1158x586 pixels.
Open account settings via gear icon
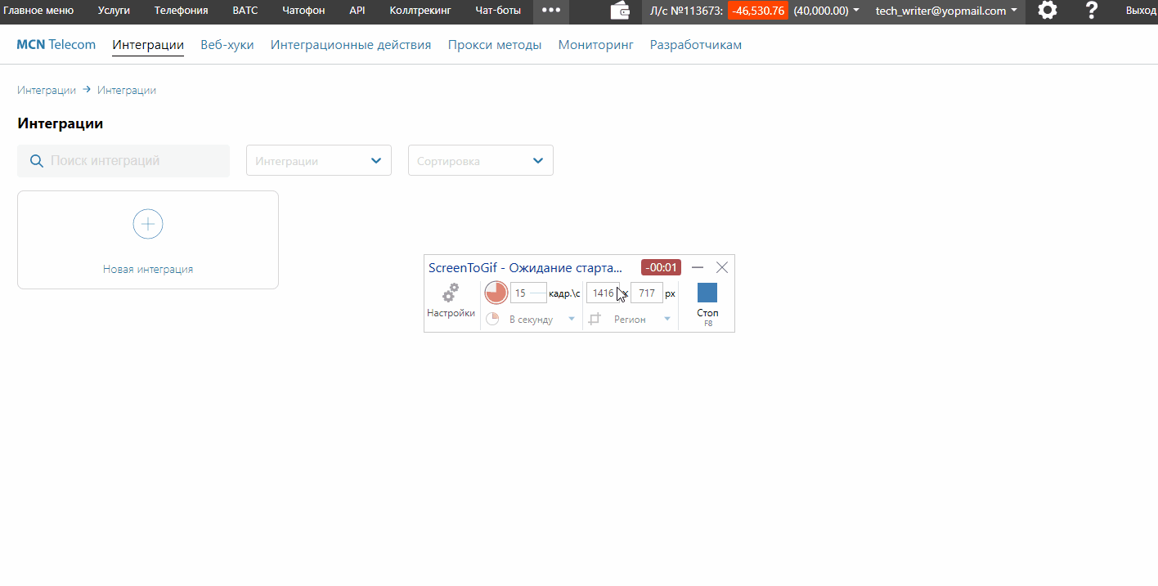[x=1047, y=11]
